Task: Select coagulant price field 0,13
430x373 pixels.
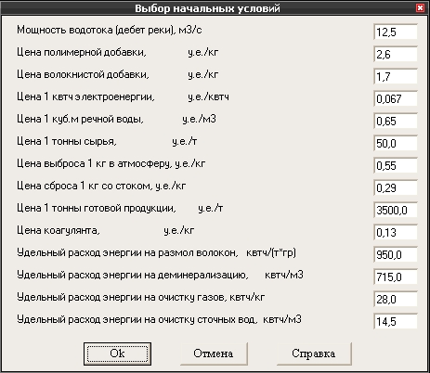Action: pyautogui.click(x=396, y=232)
